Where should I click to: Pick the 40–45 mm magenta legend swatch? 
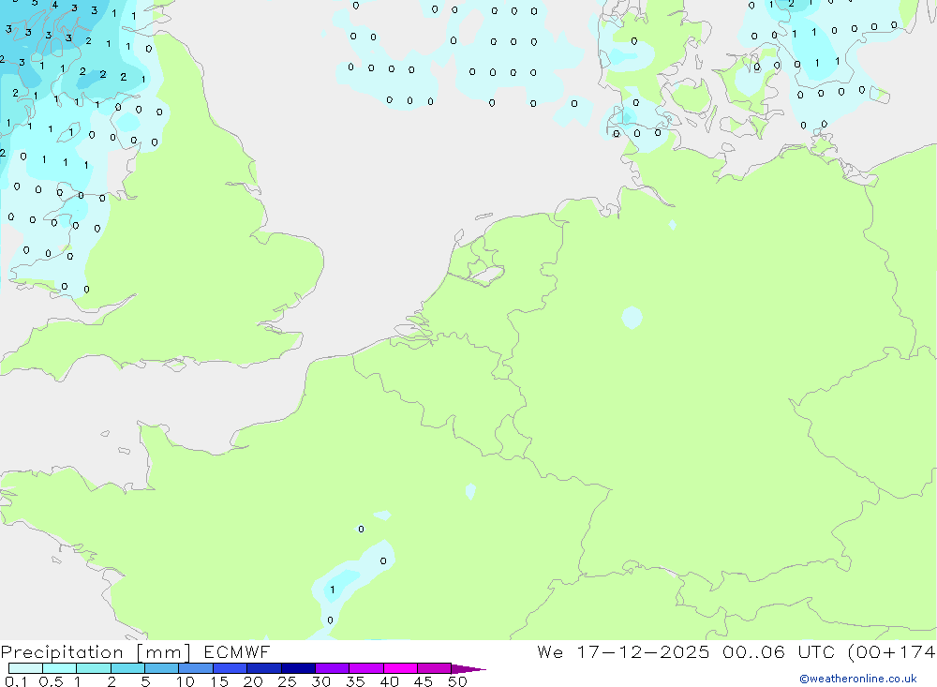(400, 668)
